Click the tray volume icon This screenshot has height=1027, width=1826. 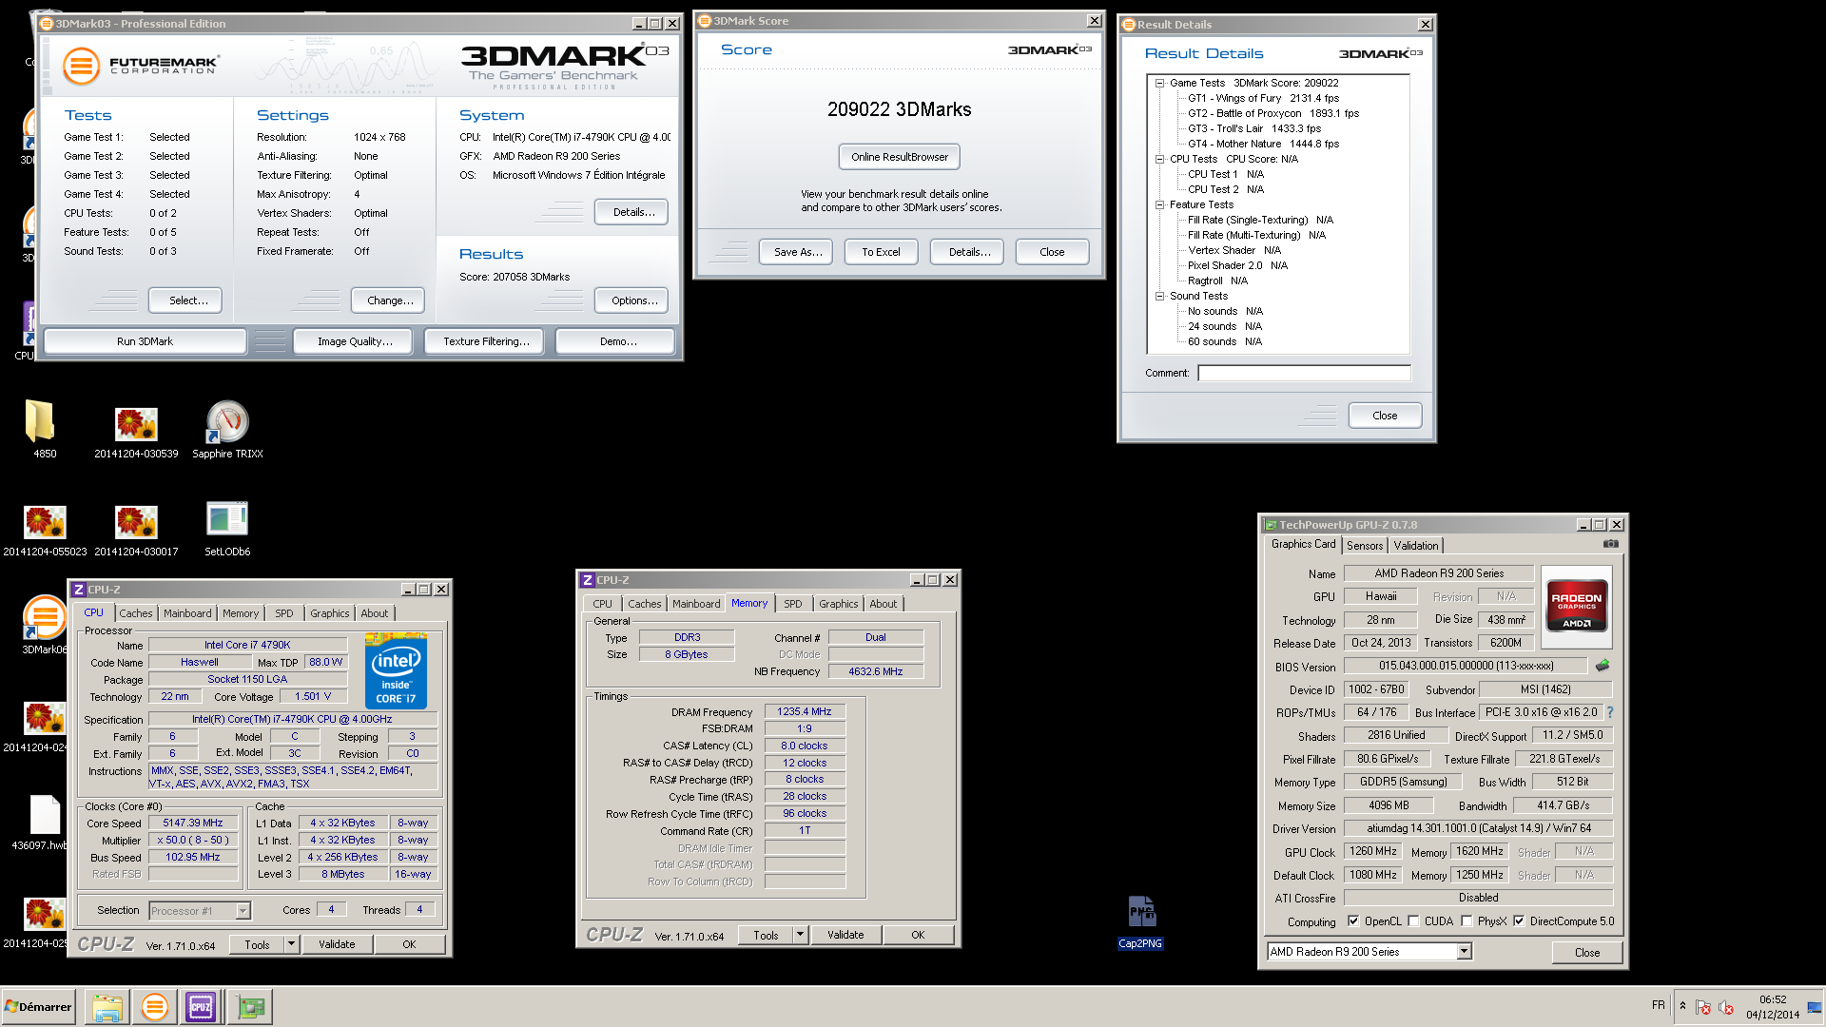point(1726,1007)
